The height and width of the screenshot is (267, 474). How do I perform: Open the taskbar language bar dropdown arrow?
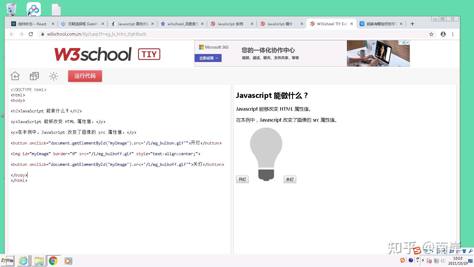pyautogui.click(x=417, y=262)
